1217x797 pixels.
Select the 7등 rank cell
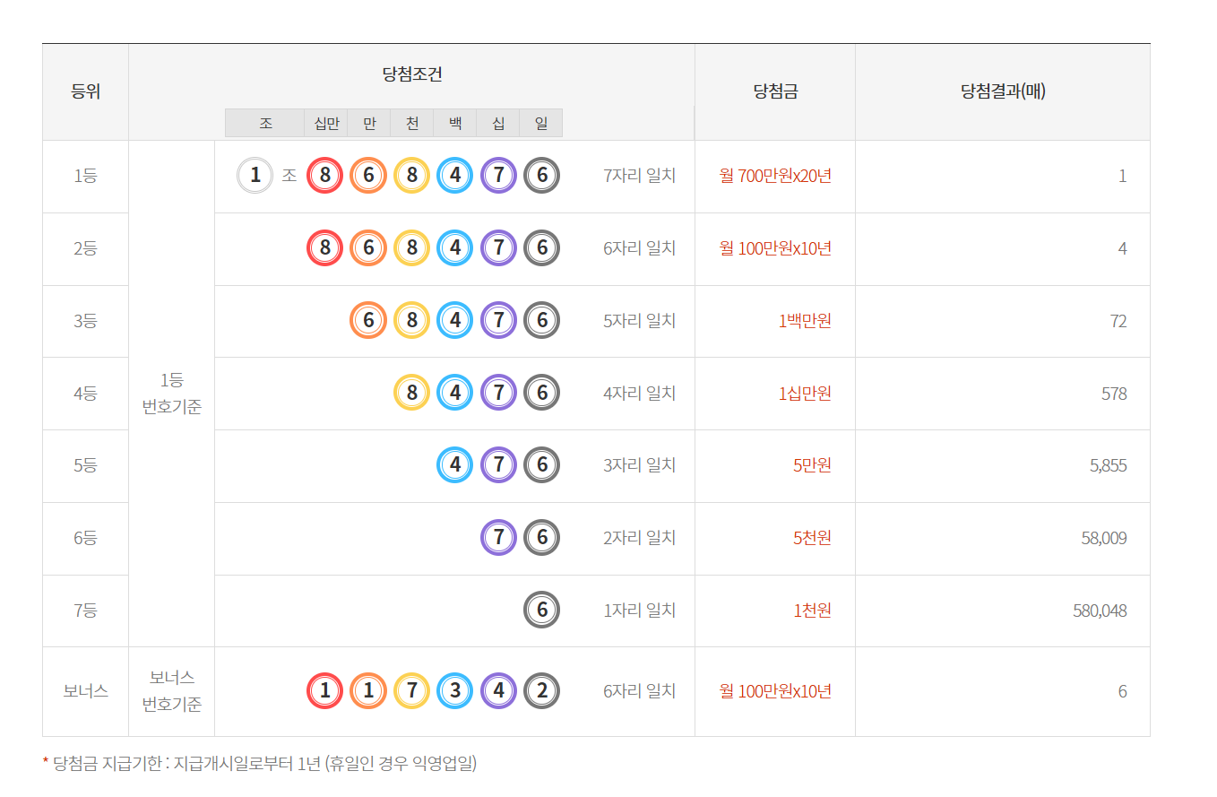[85, 611]
